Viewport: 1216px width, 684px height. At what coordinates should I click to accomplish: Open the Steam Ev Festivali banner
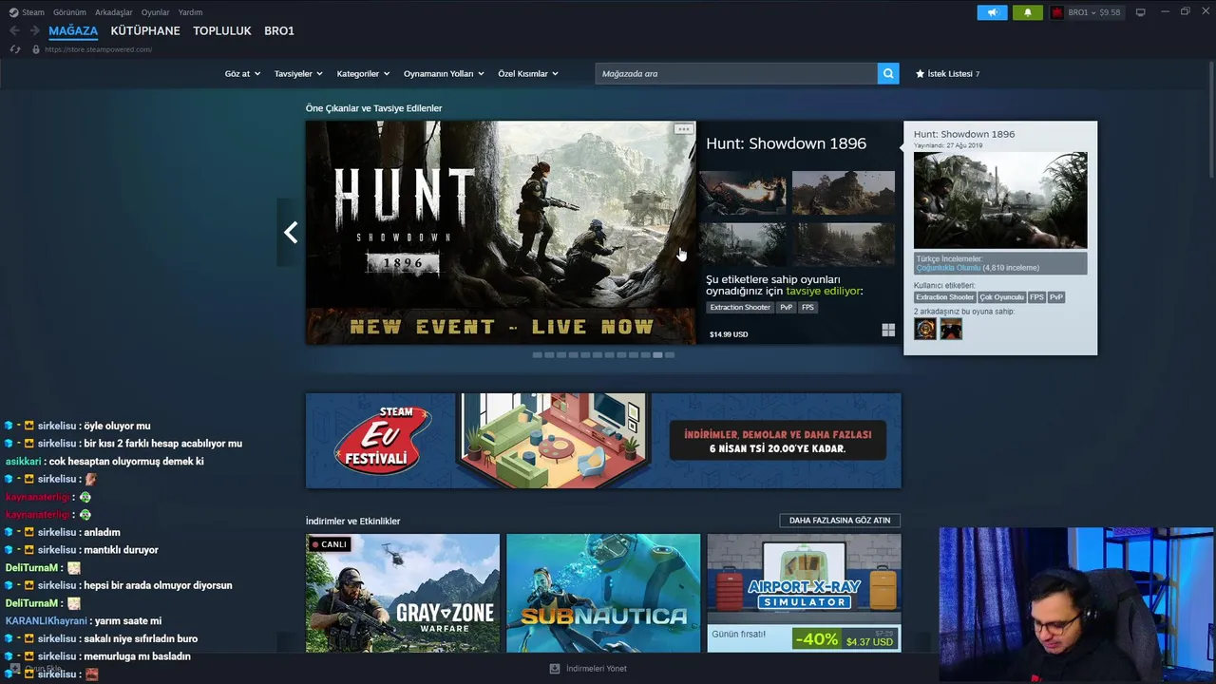(x=603, y=441)
